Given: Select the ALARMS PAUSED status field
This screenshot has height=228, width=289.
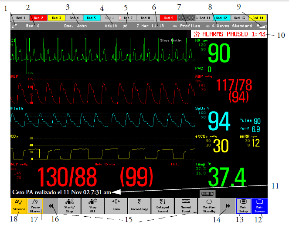Looking at the screenshot, I should [x=229, y=34].
